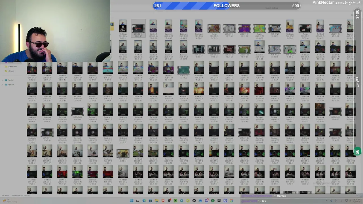Select Backtrack clip 2026-08-04 09-00-51
Image resolution: width=363 pixels, height=204 pixels.
(123, 29)
